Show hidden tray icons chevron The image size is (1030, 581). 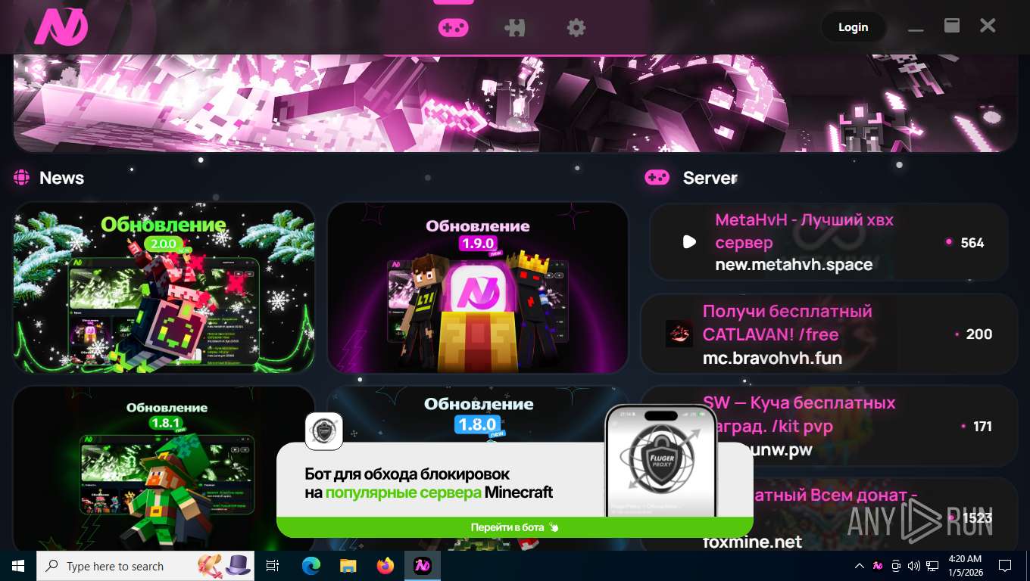860,566
